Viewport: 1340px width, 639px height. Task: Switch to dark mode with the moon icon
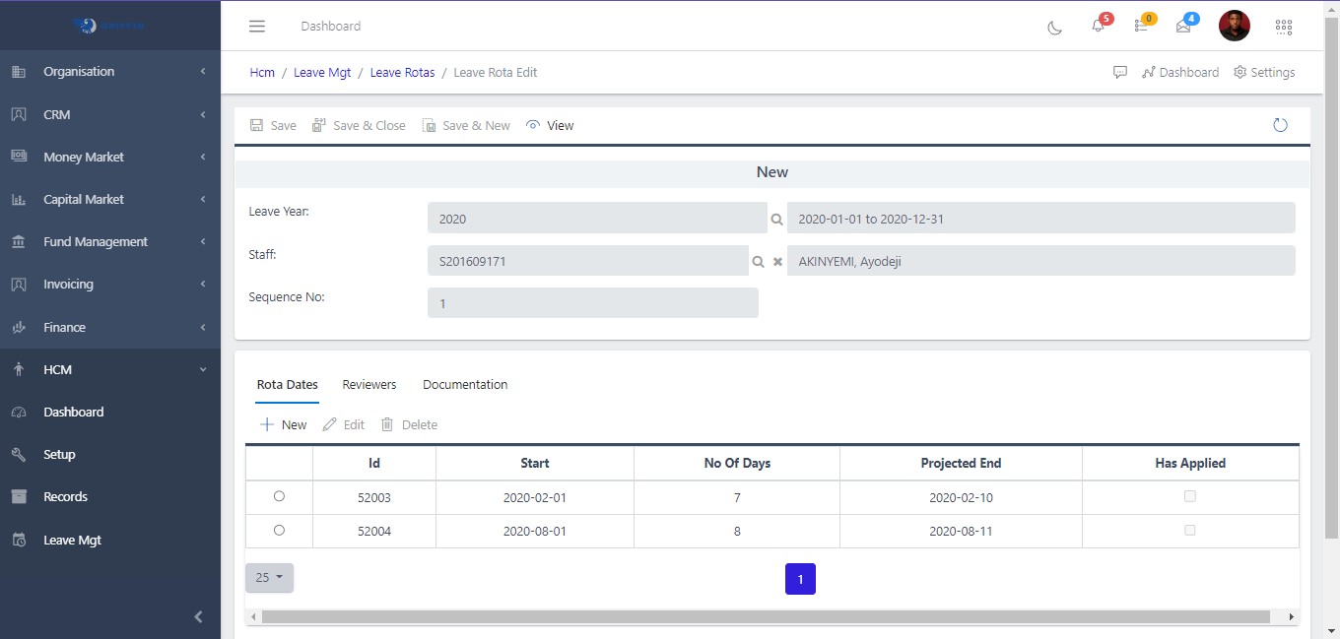tap(1054, 29)
